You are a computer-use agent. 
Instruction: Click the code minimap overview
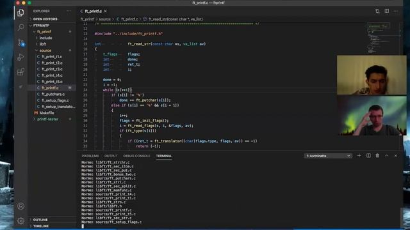pos(378,38)
